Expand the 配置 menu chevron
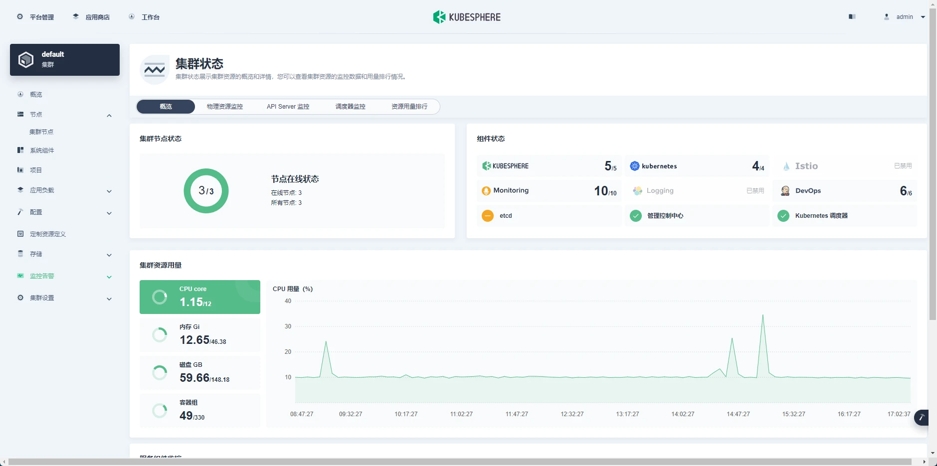This screenshot has height=466, width=937. [109, 213]
